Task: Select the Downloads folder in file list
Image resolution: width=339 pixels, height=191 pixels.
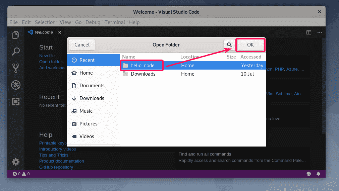Action: click(x=143, y=74)
